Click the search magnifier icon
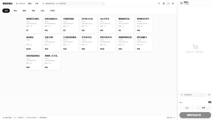This screenshot has height=120, width=213. coord(43,3)
